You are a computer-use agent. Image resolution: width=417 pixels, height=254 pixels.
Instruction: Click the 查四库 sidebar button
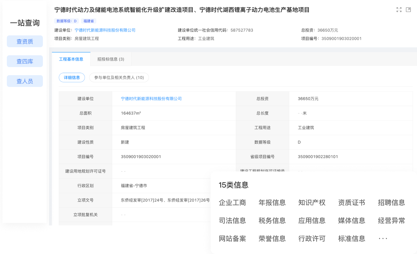[x=25, y=61]
